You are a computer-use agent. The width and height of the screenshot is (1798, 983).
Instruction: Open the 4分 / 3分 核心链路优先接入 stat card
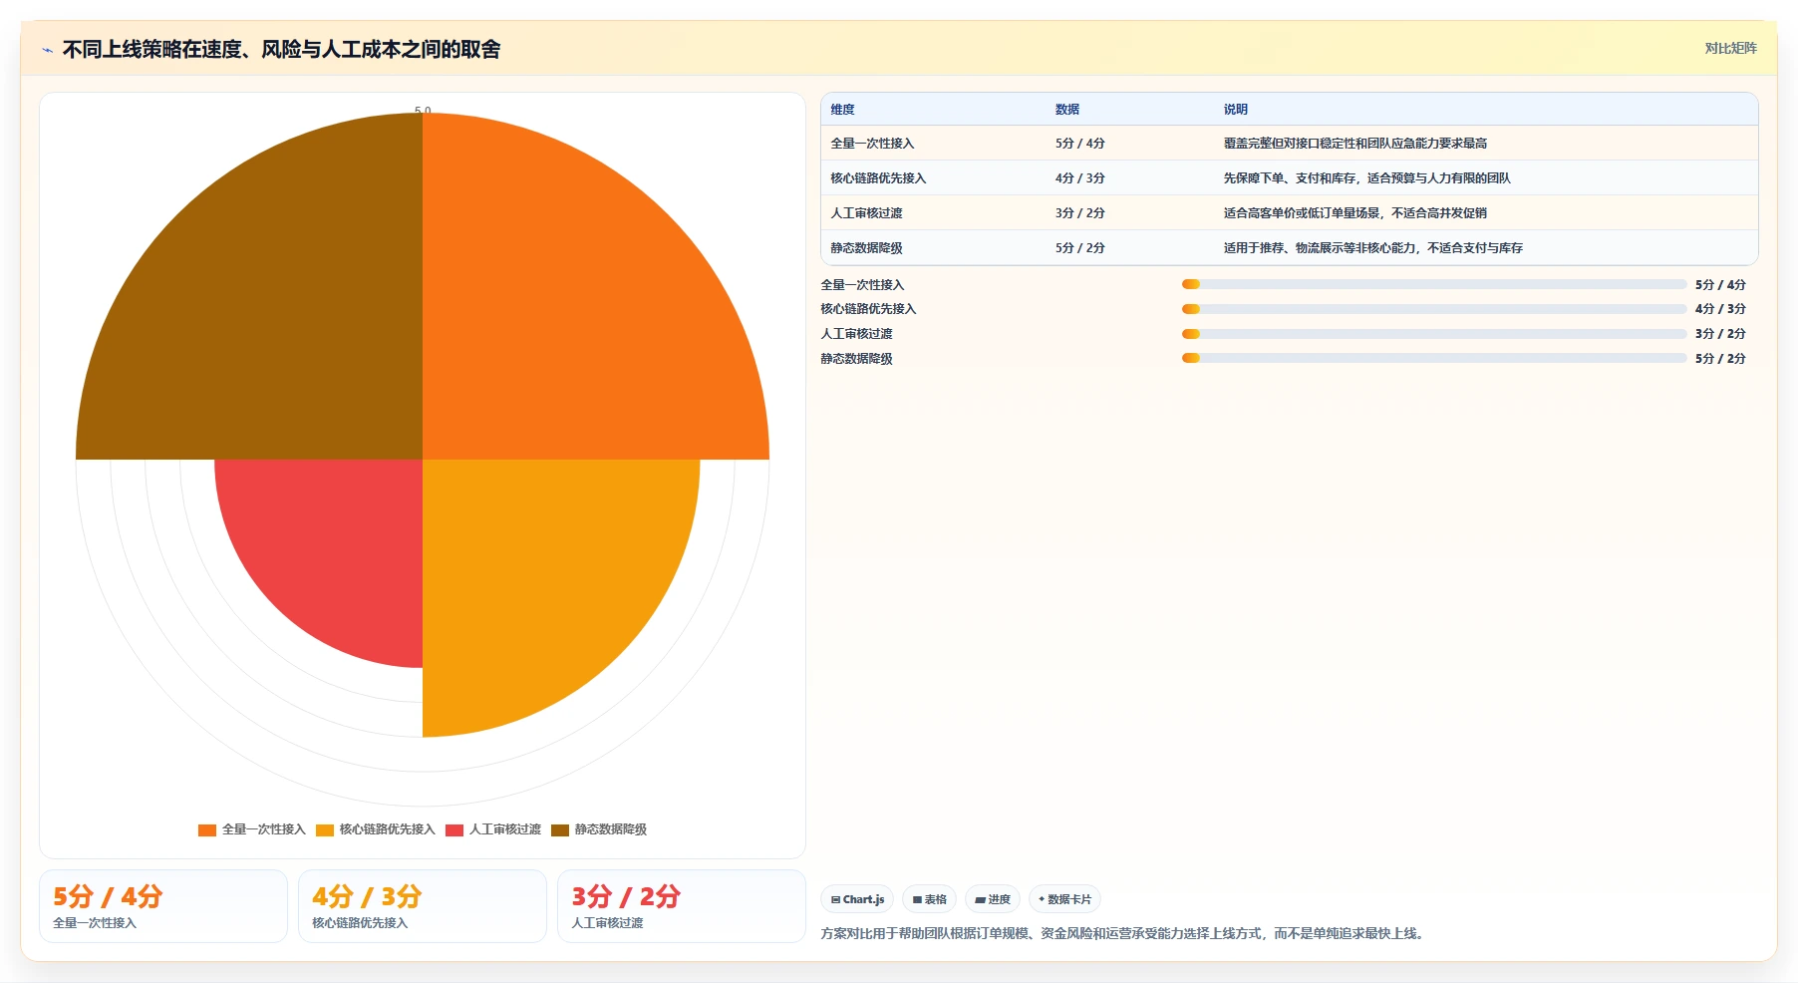click(x=423, y=906)
